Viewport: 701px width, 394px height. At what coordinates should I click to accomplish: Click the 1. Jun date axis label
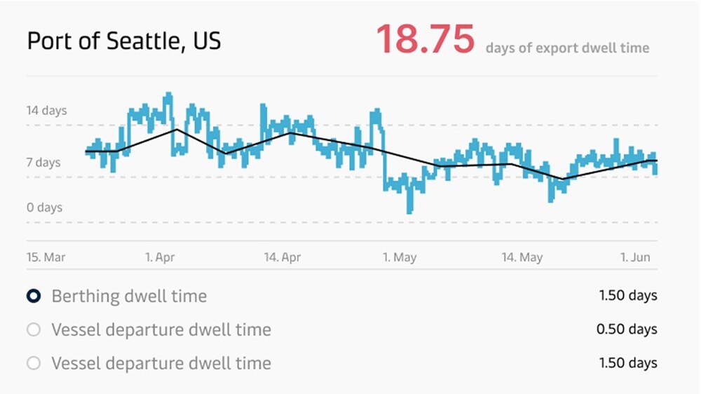click(x=634, y=257)
